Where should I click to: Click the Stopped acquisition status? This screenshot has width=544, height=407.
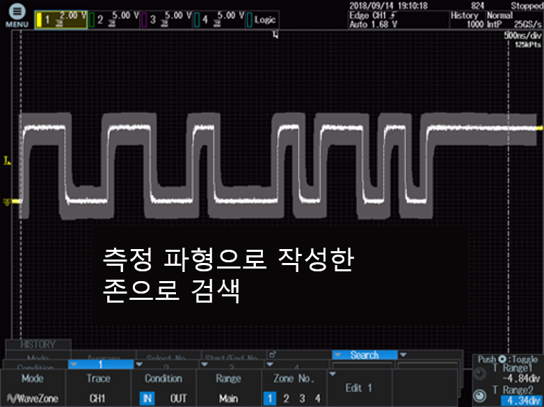[527, 6]
